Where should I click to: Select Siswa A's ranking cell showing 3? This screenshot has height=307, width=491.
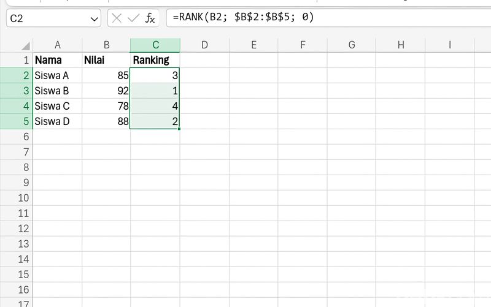click(x=155, y=75)
